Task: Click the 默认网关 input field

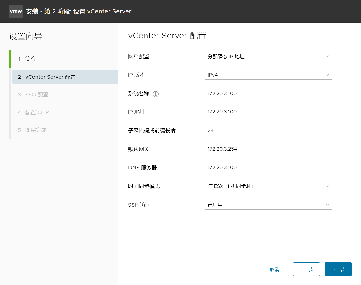Action: tap(268, 149)
